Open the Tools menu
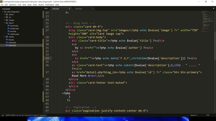The width and height of the screenshot is (216, 121). tap(35, 5)
